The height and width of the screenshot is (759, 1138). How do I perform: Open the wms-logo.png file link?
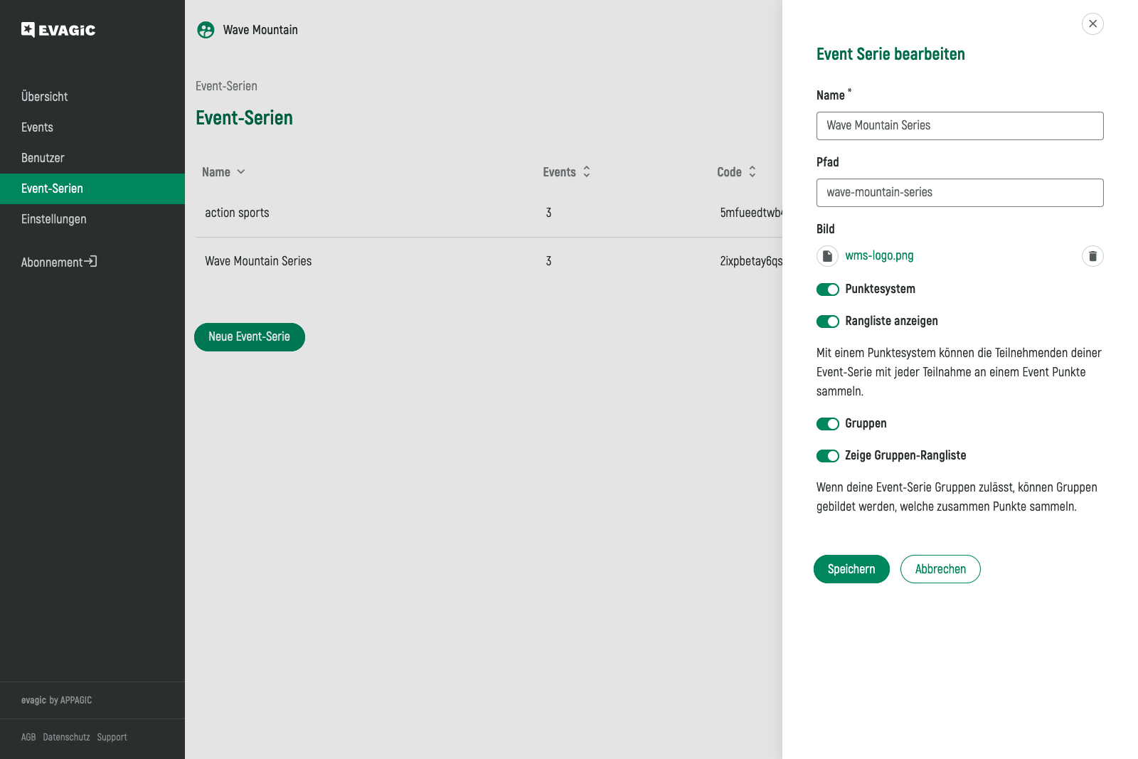879,256
